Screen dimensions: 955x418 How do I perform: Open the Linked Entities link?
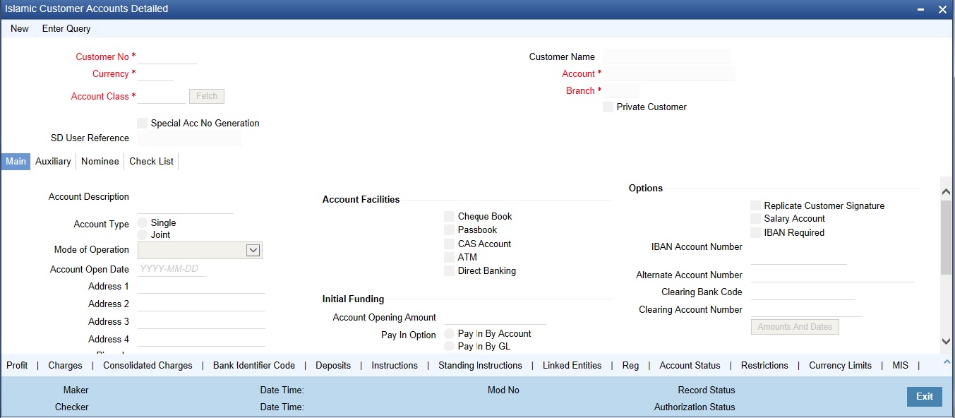coord(572,365)
